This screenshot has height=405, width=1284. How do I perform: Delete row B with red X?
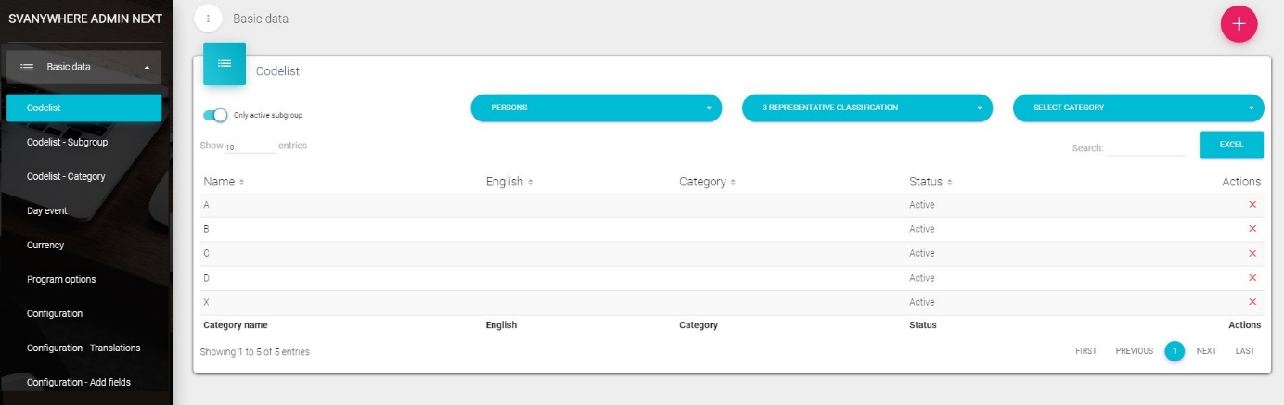click(1252, 229)
